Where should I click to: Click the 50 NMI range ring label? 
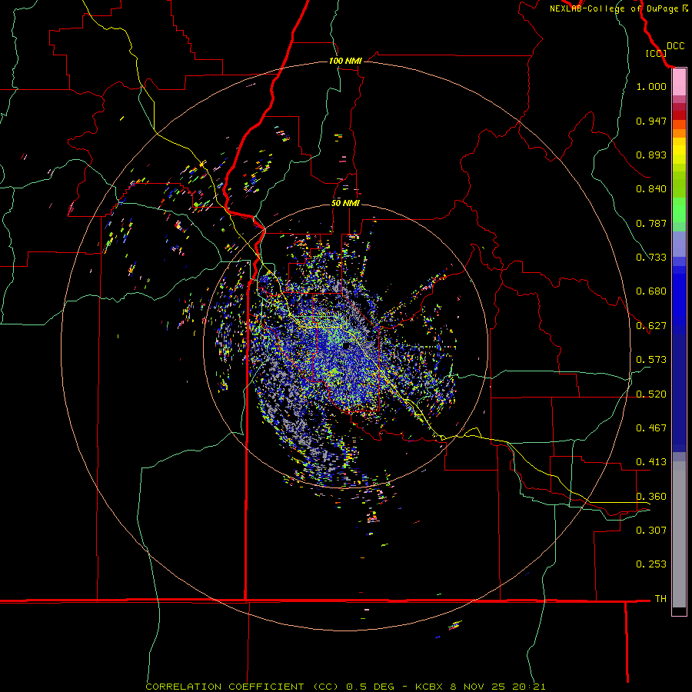345,203
